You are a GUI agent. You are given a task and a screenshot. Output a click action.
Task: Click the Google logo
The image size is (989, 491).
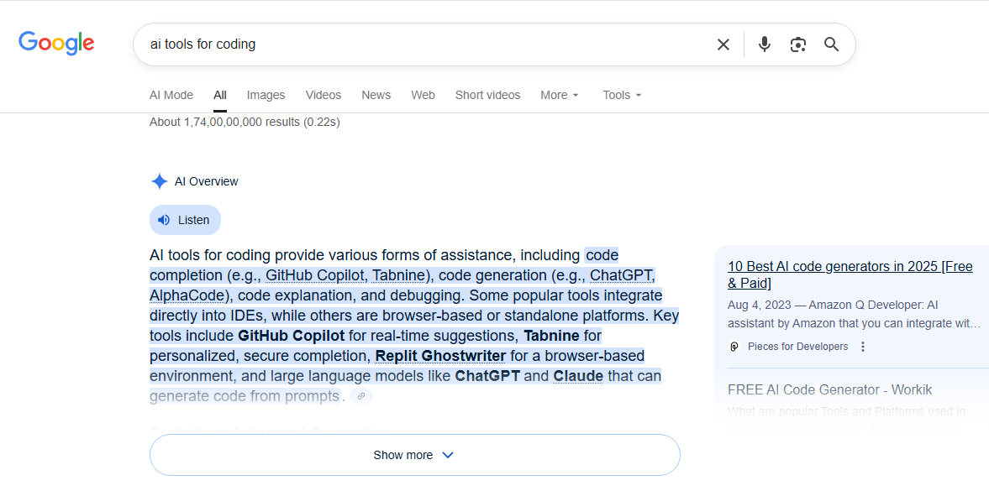pyautogui.click(x=55, y=43)
